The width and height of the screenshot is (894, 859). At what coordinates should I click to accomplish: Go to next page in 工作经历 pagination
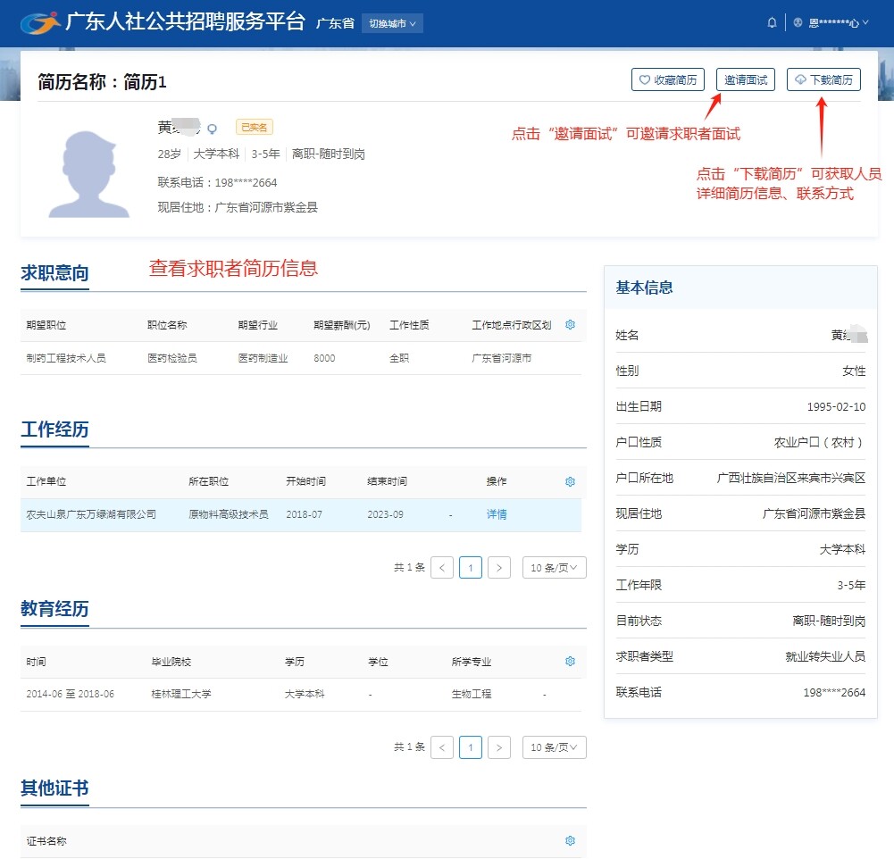[x=499, y=567]
